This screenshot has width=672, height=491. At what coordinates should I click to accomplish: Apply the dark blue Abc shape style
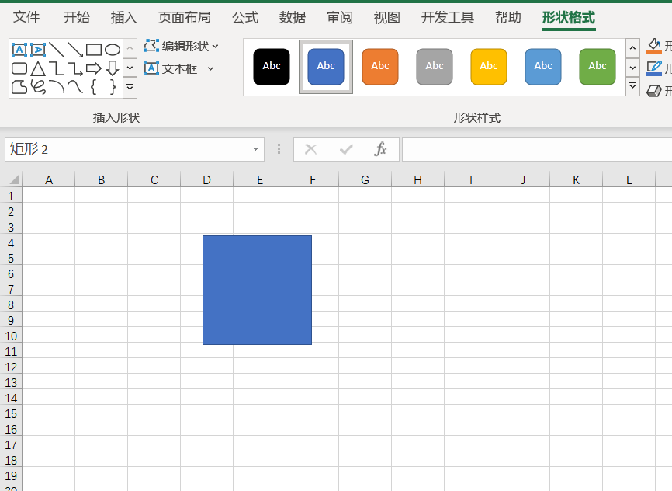coord(326,67)
